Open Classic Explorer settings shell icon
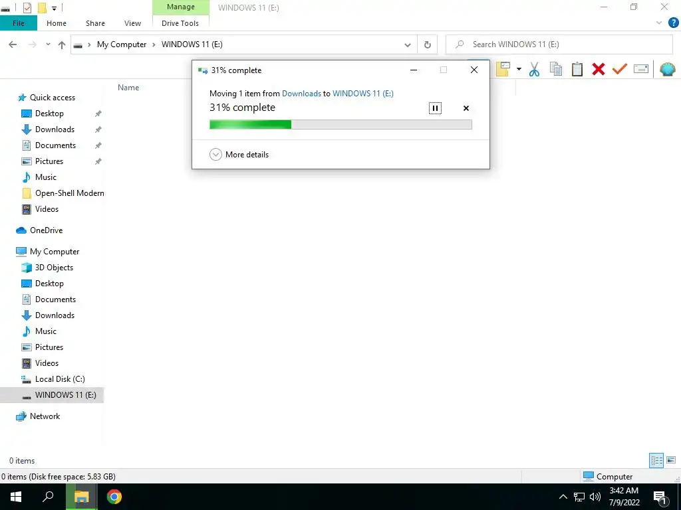 pyautogui.click(x=667, y=69)
